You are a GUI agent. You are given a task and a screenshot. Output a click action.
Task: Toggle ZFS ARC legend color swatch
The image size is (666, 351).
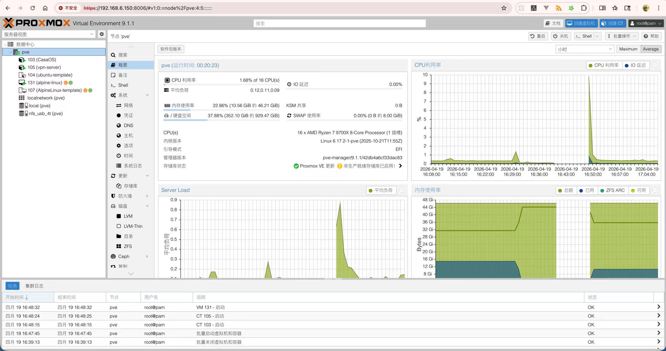pos(602,191)
